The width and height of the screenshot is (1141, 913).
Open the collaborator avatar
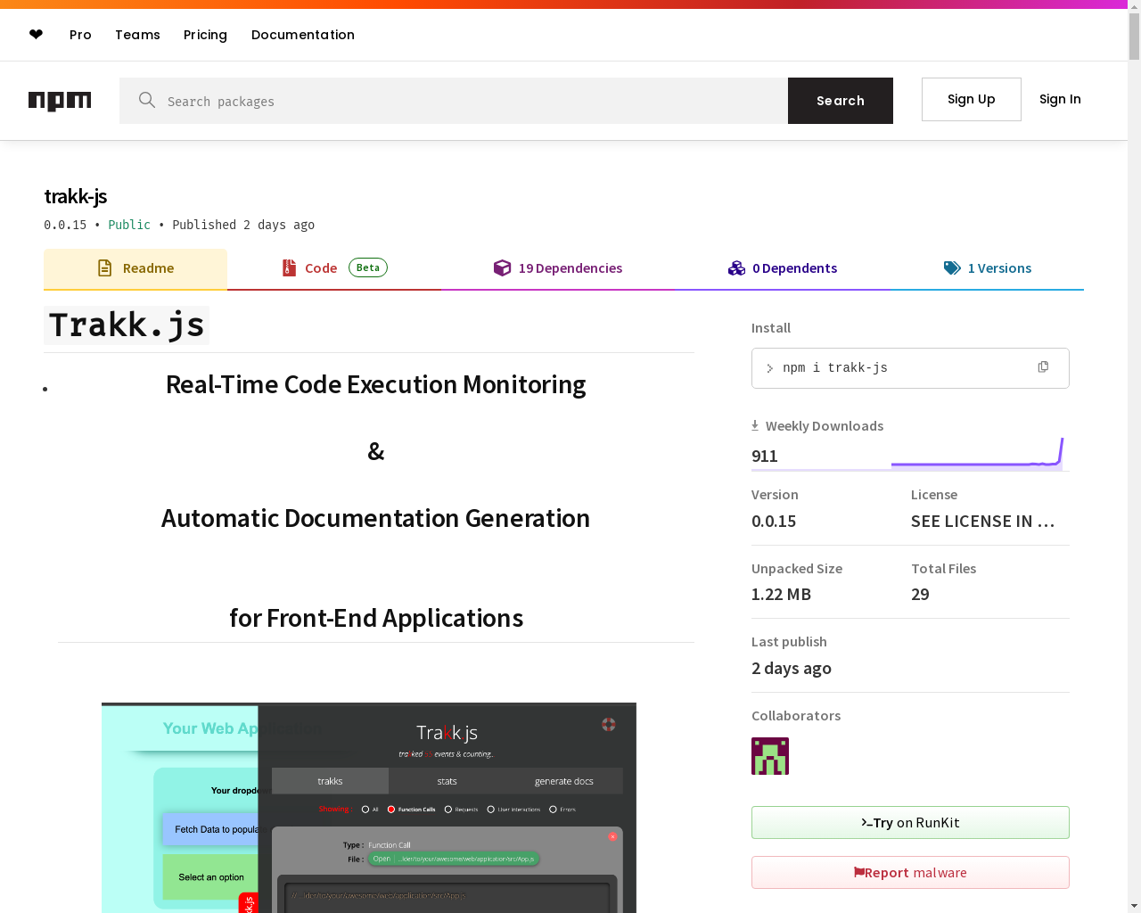coord(770,756)
